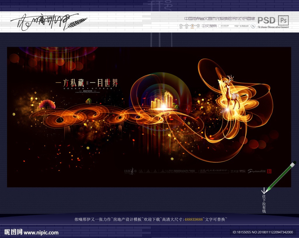This screenshot has width=299, height=238.
Task: Click the pink tree illustration
Action: click(x=47, y=104)
